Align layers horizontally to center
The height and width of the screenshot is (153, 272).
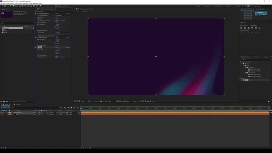(245, 28)
